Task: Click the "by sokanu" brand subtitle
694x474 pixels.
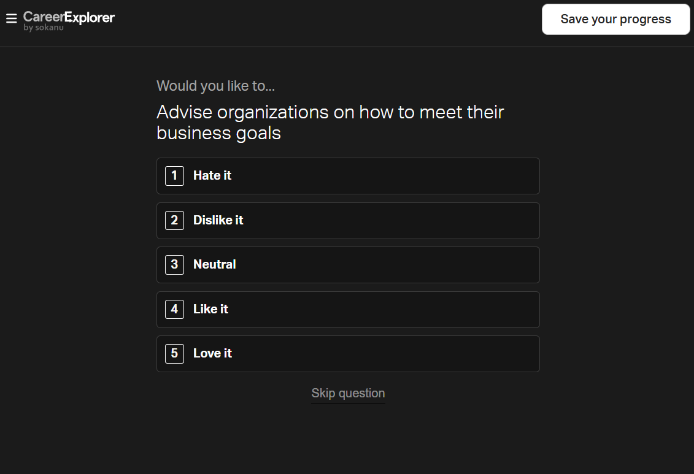Action: click(44, 28)
